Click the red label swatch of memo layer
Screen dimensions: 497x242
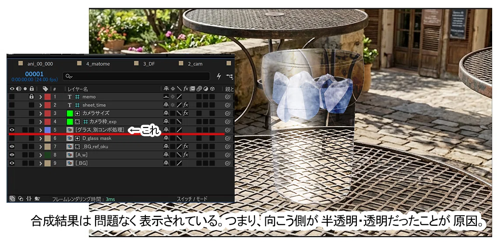(x=48, y=97)
